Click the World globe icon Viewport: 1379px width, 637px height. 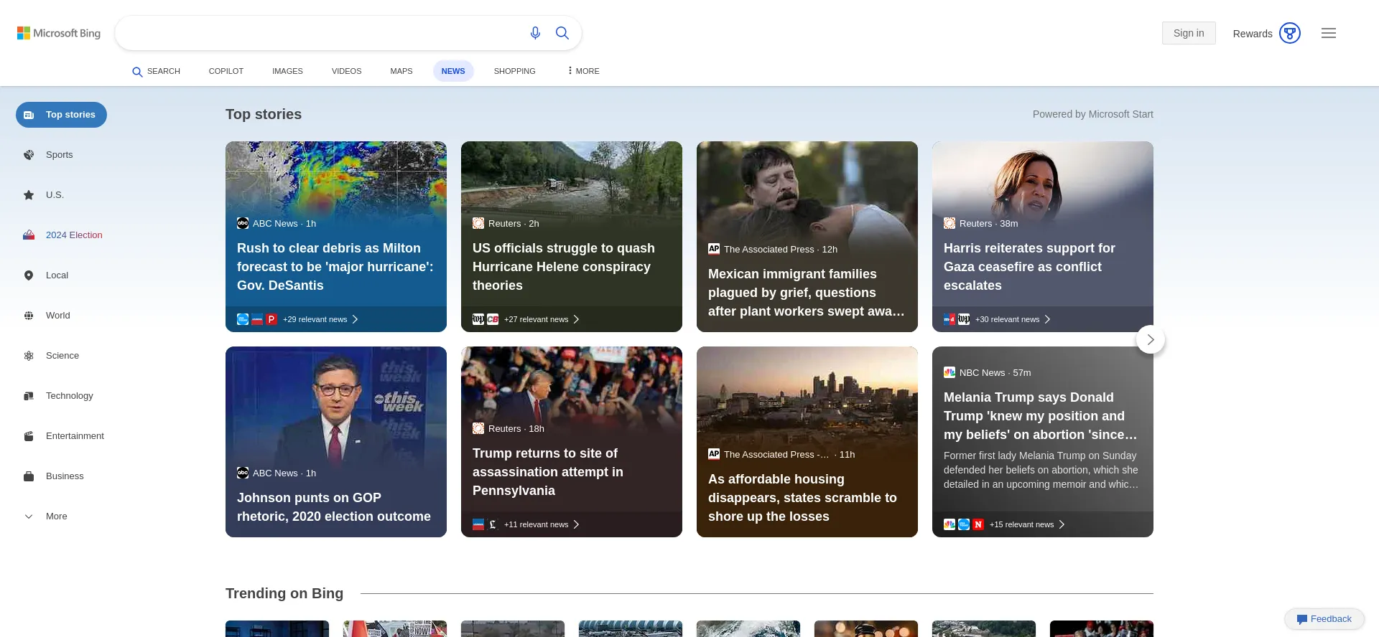coord(29,316)
